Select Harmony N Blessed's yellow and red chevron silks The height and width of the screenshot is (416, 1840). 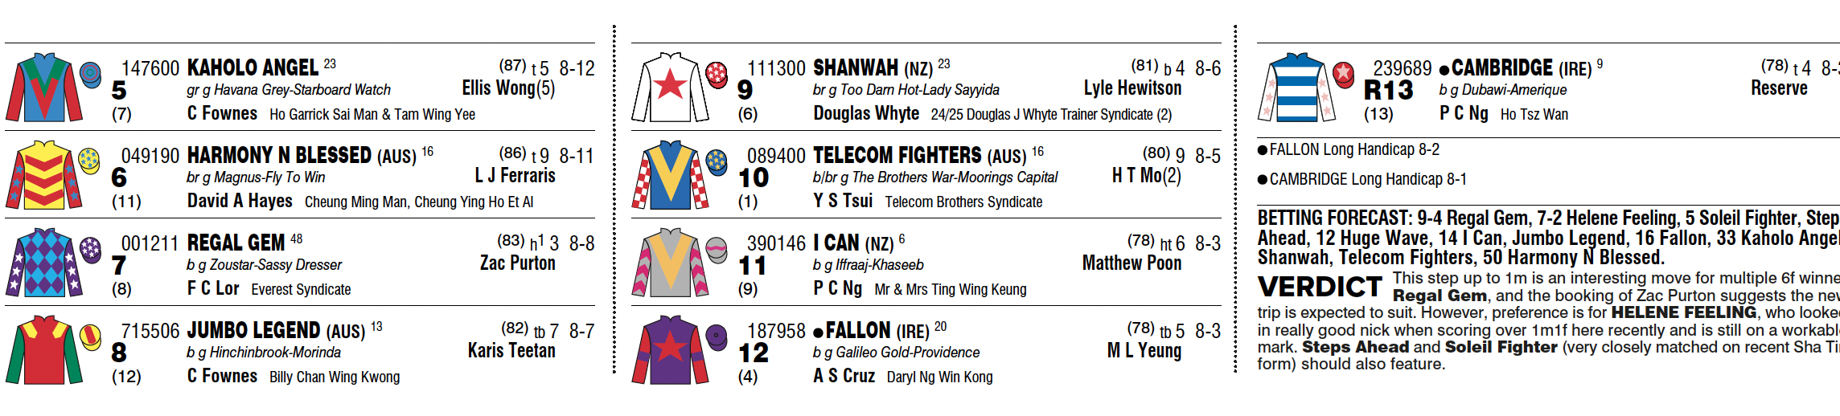(44, 175)
